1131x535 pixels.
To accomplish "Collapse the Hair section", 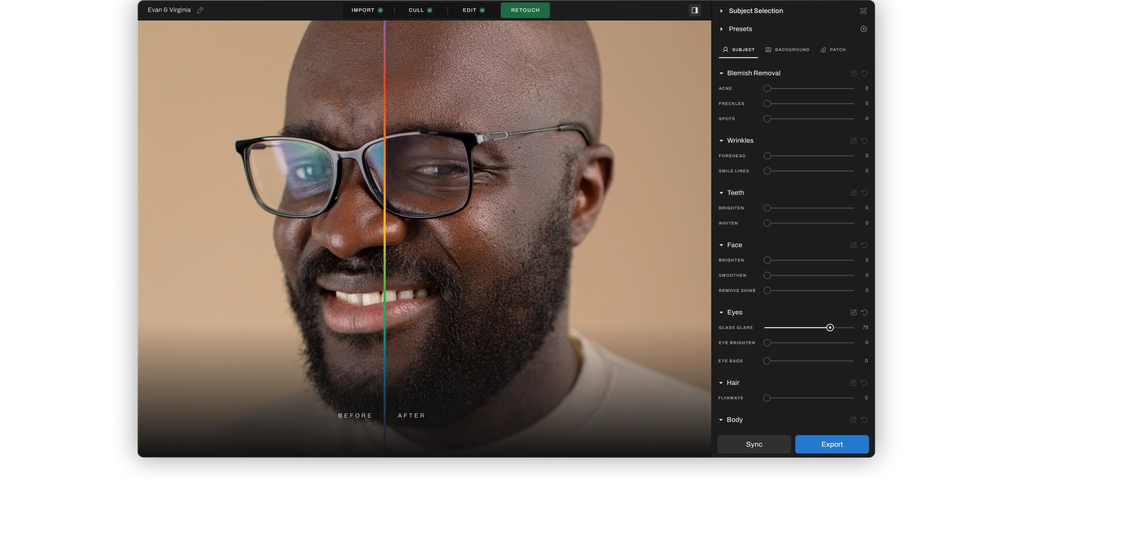I will tap(721, 382).
